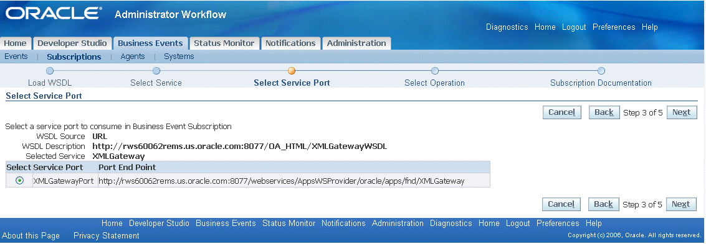The height and width of the screenshot is (244, 706).
Task: Open the Developer Studio tab
Action: pyautogui.click(x=72, y=43)
